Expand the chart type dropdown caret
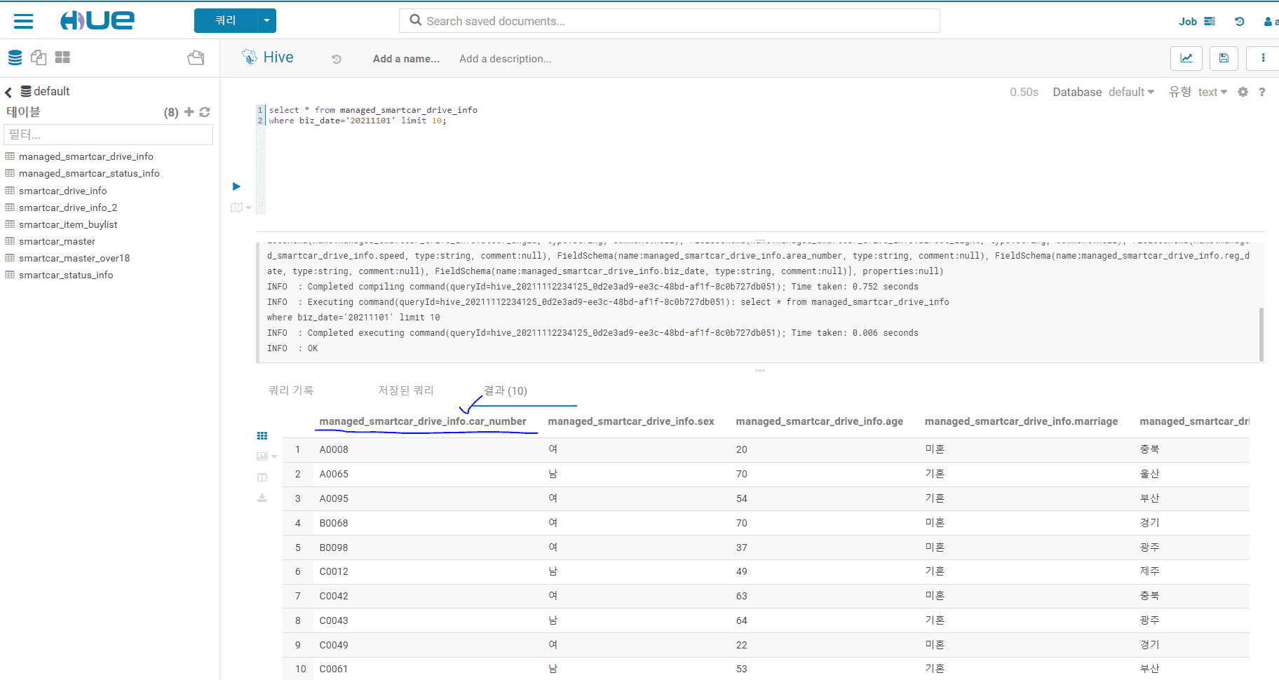1279x680 pixels. (x=274, y=456)
